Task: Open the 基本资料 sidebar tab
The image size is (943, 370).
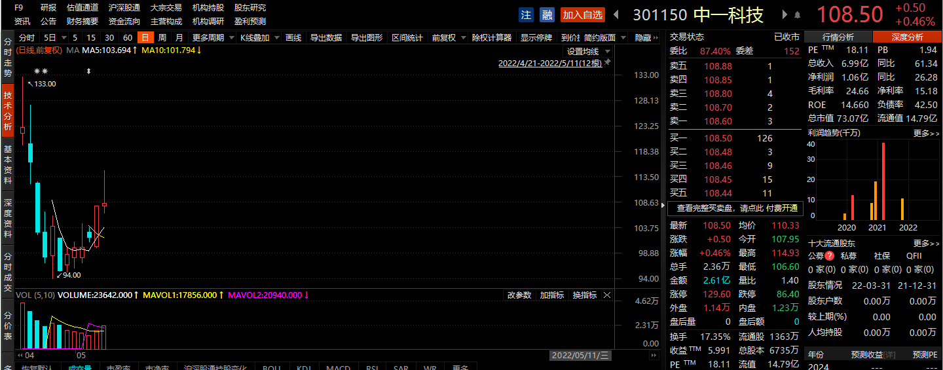Action: pos(8,164)
